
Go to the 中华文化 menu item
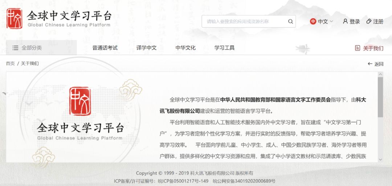coord(185,48)
